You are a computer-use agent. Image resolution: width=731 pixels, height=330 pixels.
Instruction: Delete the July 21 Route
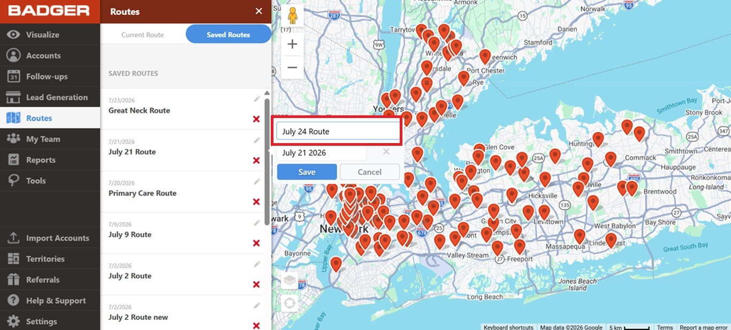[256, 160]
